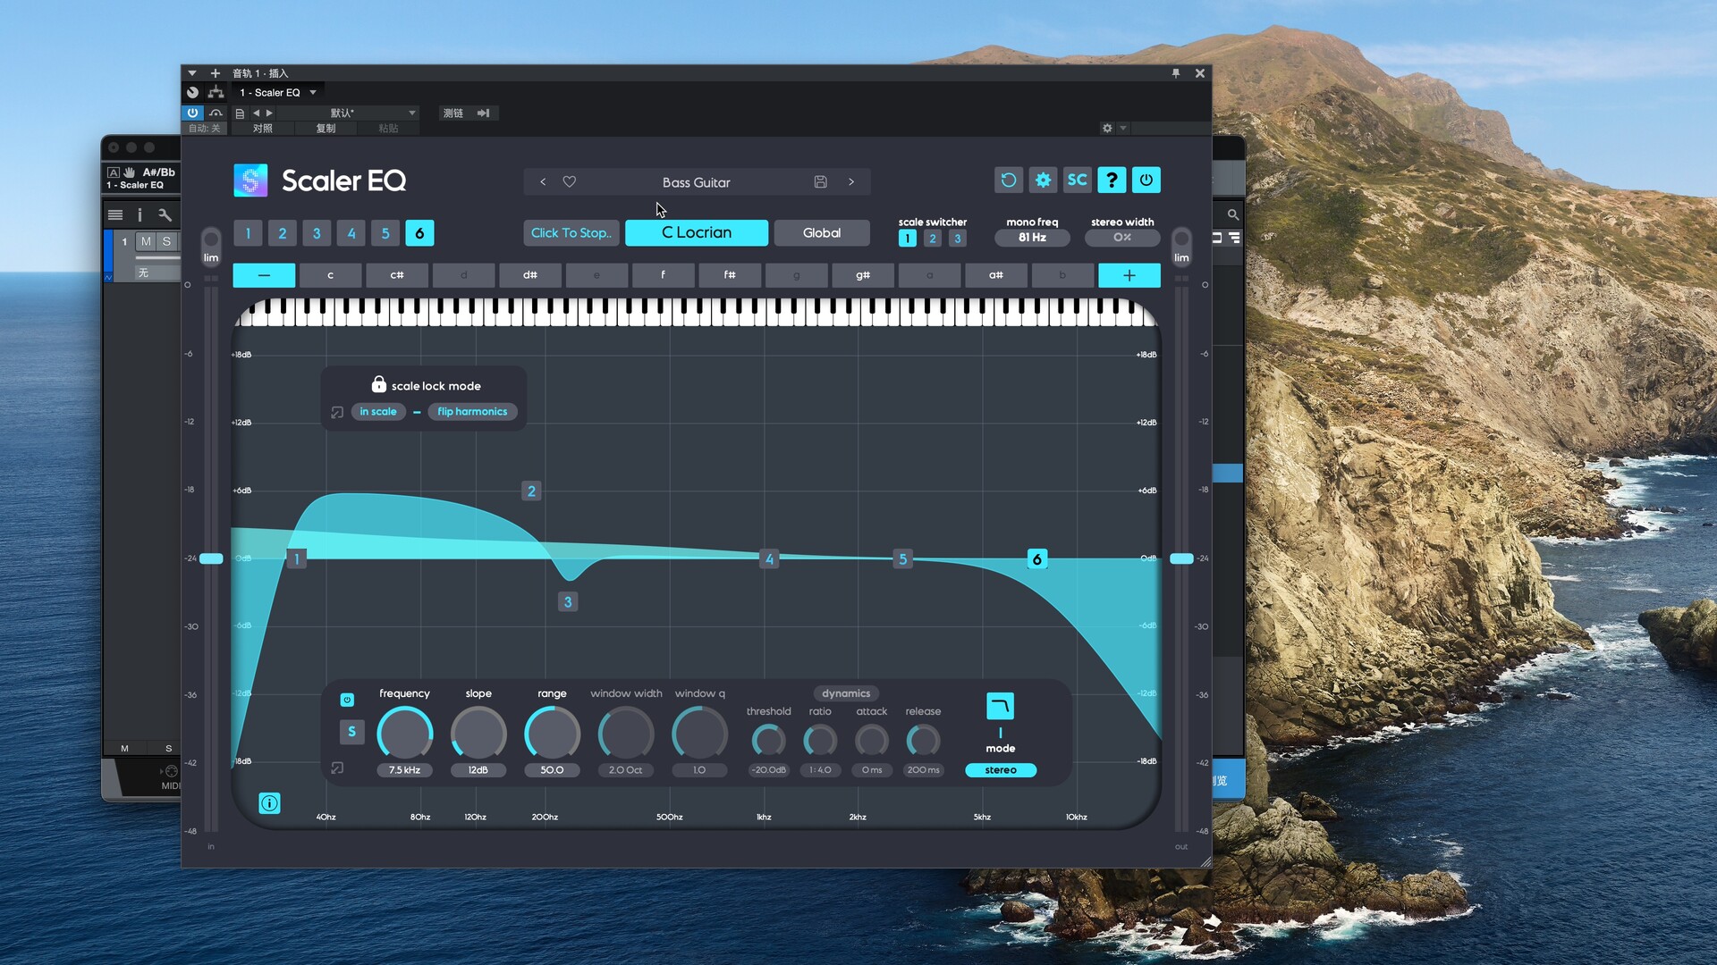The width and height of the screenshot is (1717, 965).
Task: Step to next host preset triangle
Action: coord(269,113)
